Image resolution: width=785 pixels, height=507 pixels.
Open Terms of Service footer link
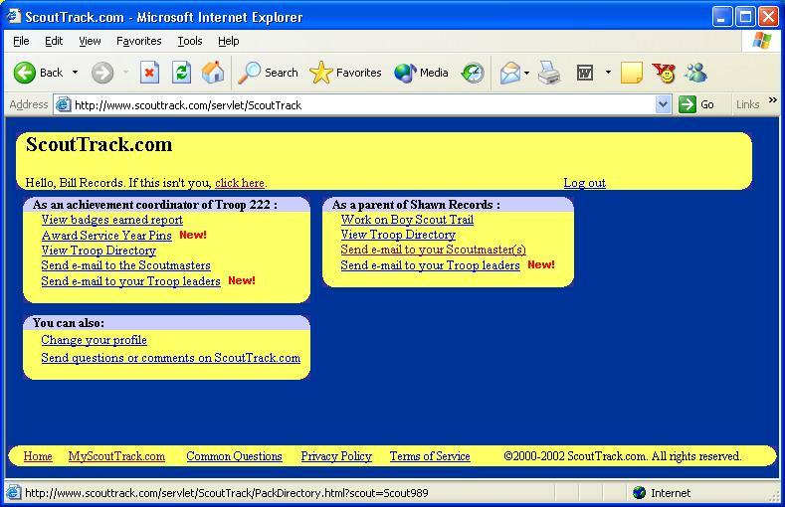tap(430, 456)
